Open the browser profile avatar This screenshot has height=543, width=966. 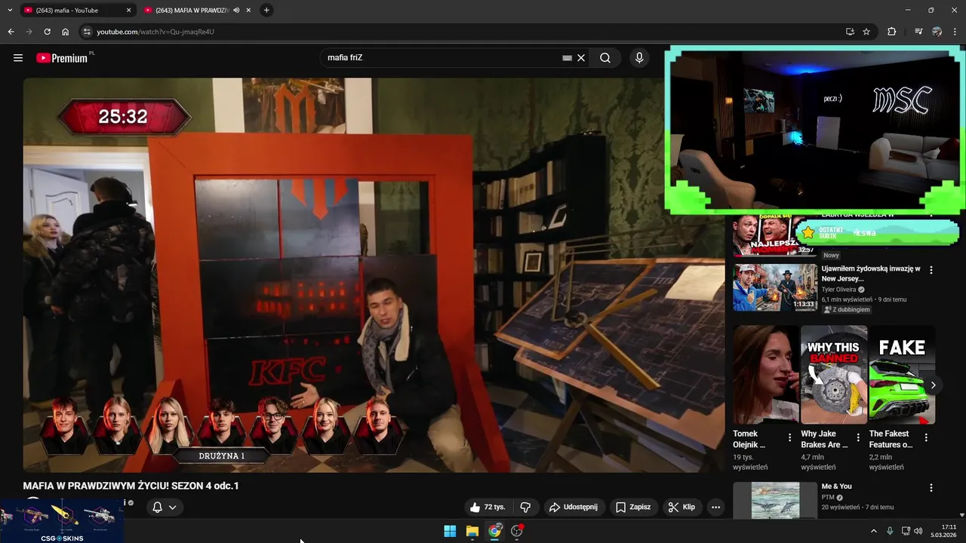937,32
